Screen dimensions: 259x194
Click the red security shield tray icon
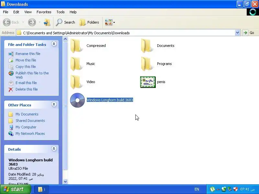click(236, 189)
